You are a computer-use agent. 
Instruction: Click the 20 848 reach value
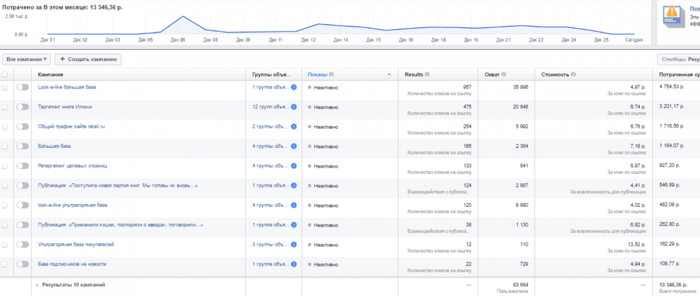(x=521, y=106)
